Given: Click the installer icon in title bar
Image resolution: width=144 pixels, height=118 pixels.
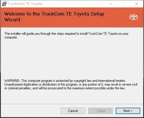Looking at the screenshot, I should click(x=4, y=4).
